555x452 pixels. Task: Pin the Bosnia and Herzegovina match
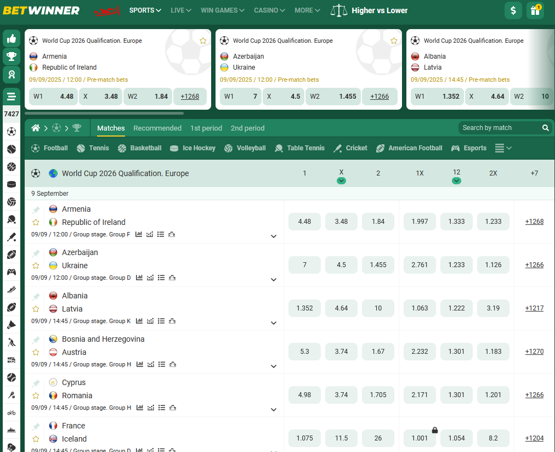[36, 340]
